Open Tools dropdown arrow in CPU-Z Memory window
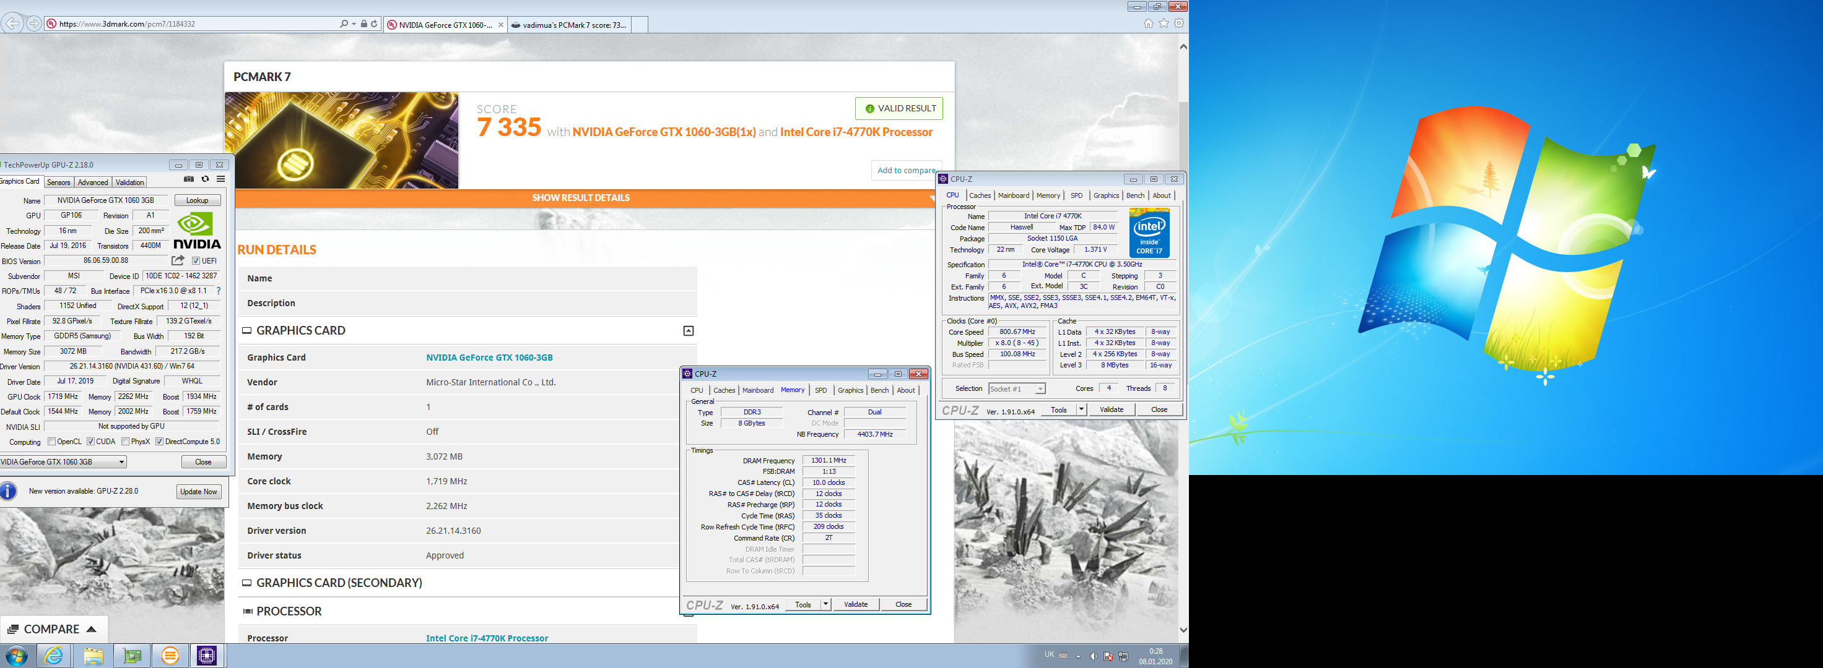 (825, 604)
